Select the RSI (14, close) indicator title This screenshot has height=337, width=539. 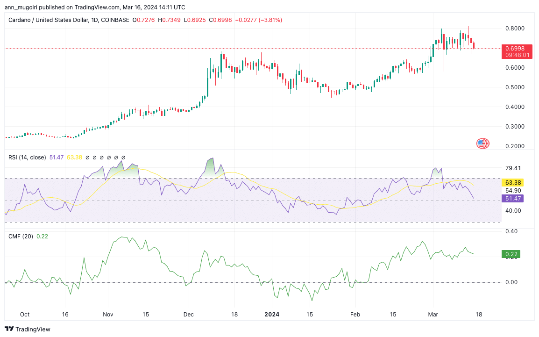(x=27, y=158)
